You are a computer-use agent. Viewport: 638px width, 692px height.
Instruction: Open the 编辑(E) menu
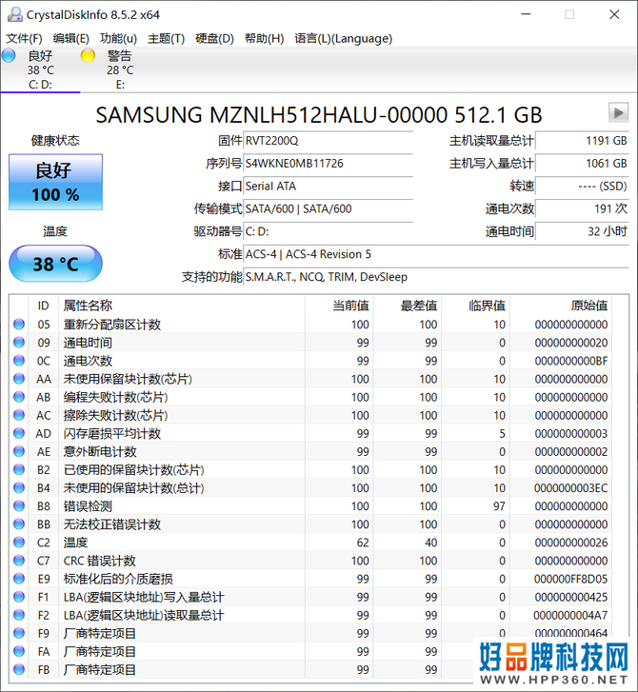[70, 39]
